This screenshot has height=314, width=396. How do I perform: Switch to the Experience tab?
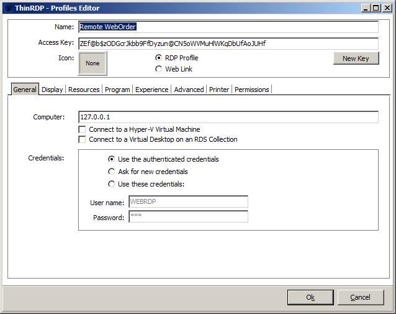pyautogui.click(x=152, y=90)
